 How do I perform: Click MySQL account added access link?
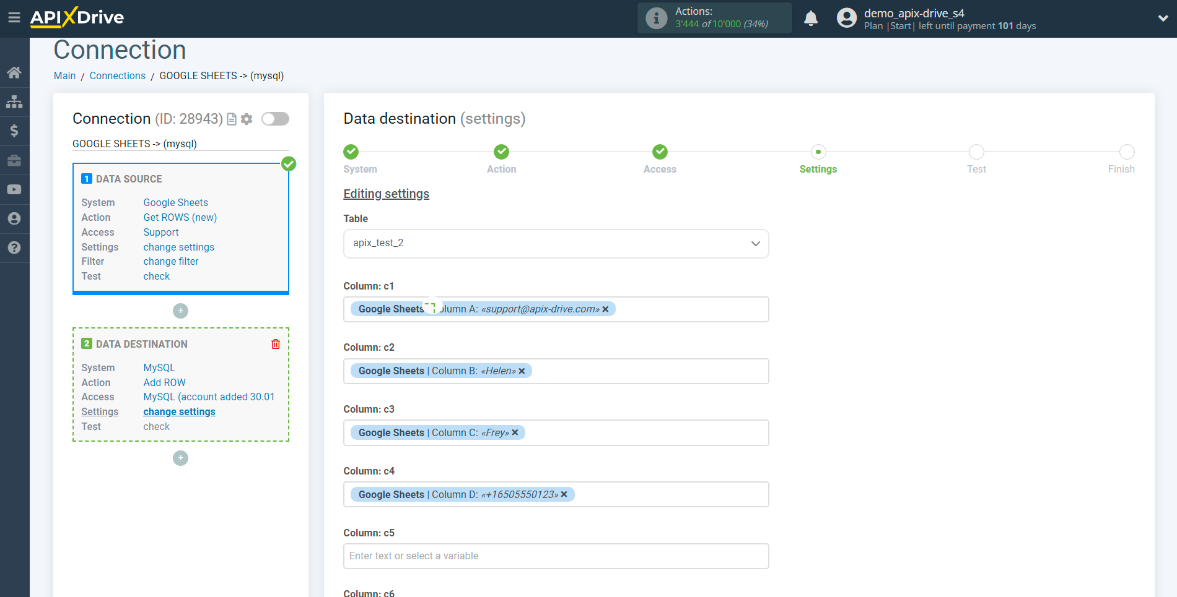pos(209,397)
